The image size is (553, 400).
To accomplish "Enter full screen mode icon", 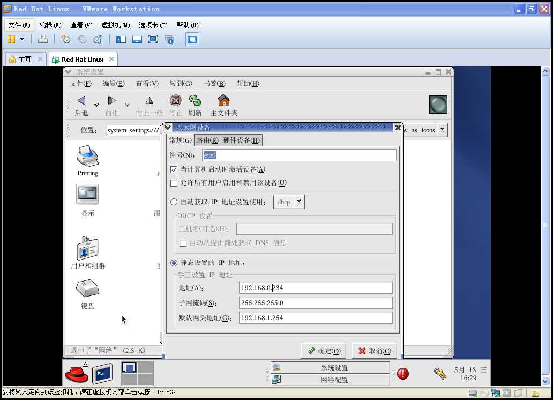I will 153,39.
